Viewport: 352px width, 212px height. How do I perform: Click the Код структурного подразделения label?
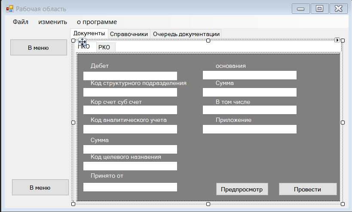click(x=138, y=83)
